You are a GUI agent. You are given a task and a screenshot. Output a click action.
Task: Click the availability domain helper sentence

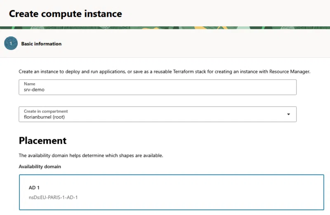click(91, 156)
